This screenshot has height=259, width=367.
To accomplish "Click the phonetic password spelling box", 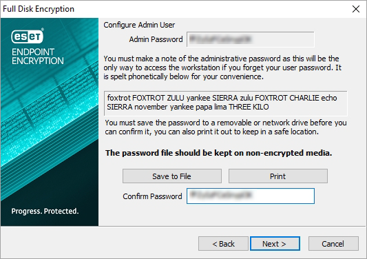I will [x=225, y=103].
